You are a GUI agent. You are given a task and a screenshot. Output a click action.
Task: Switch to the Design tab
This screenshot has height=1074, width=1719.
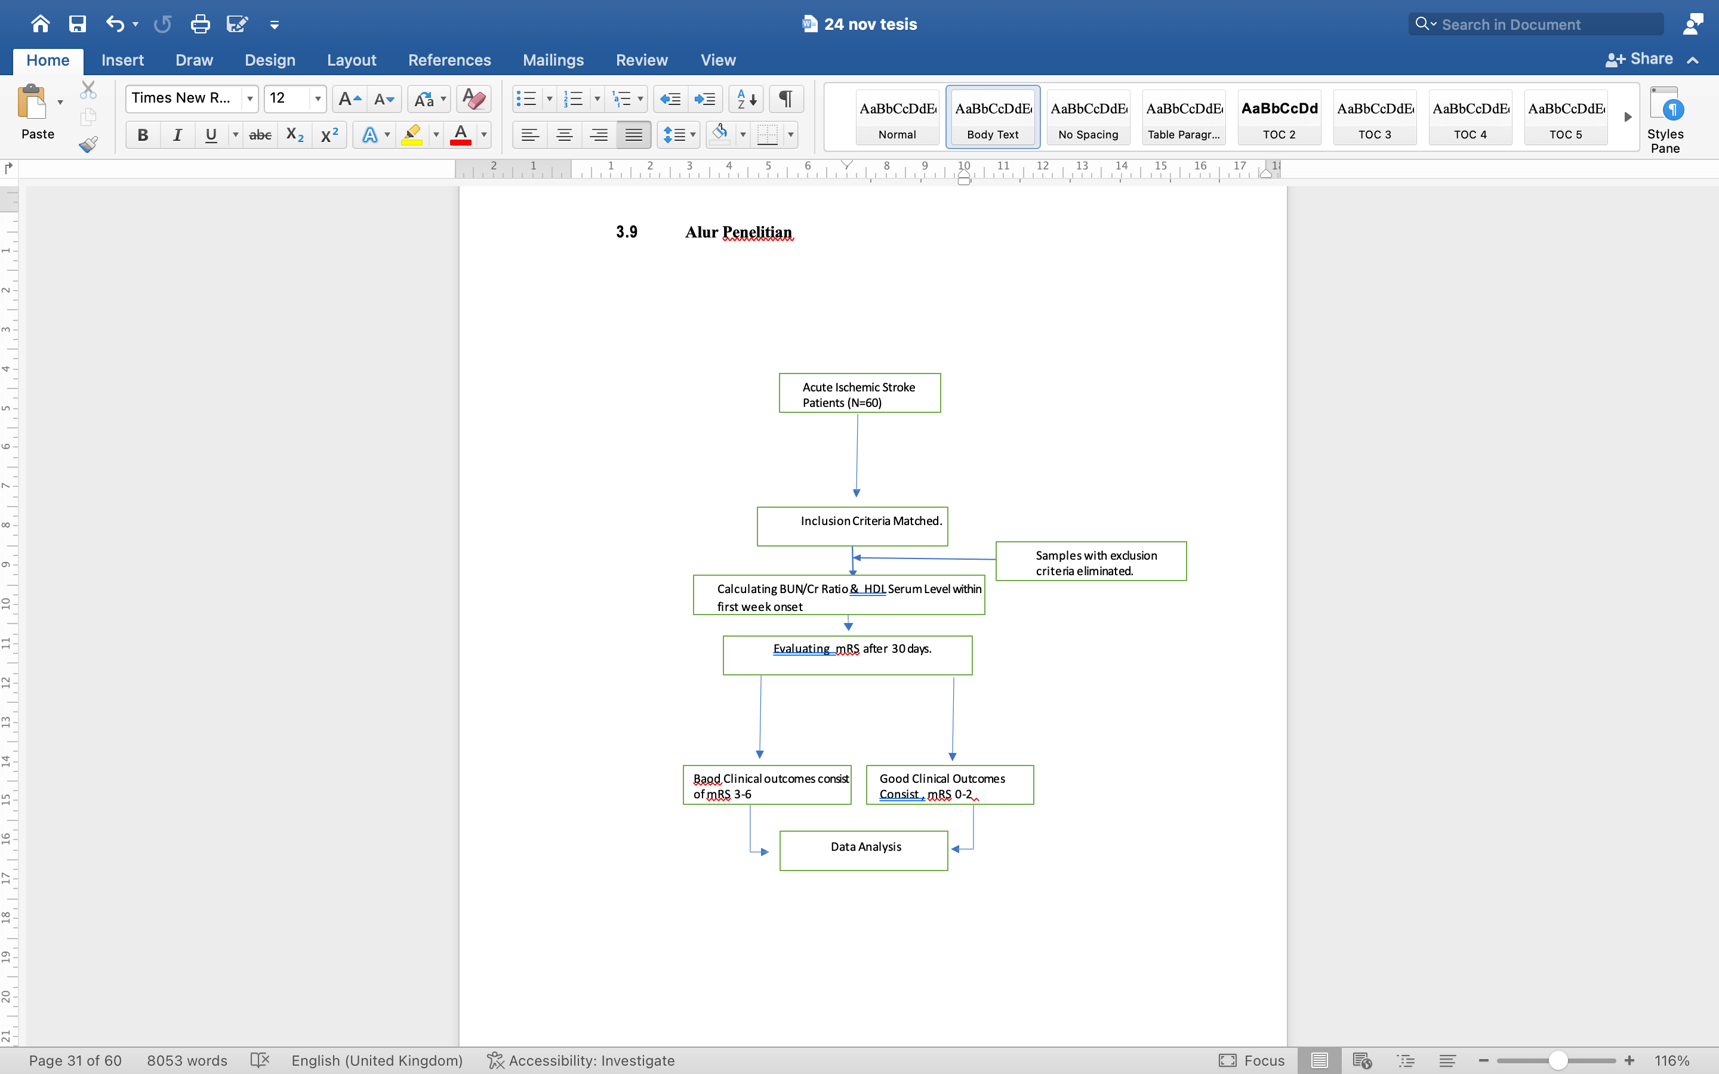click(270, 60)
